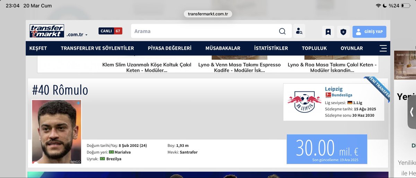Open the PİYASA DEĞERLERİ menu

(170, 48)
